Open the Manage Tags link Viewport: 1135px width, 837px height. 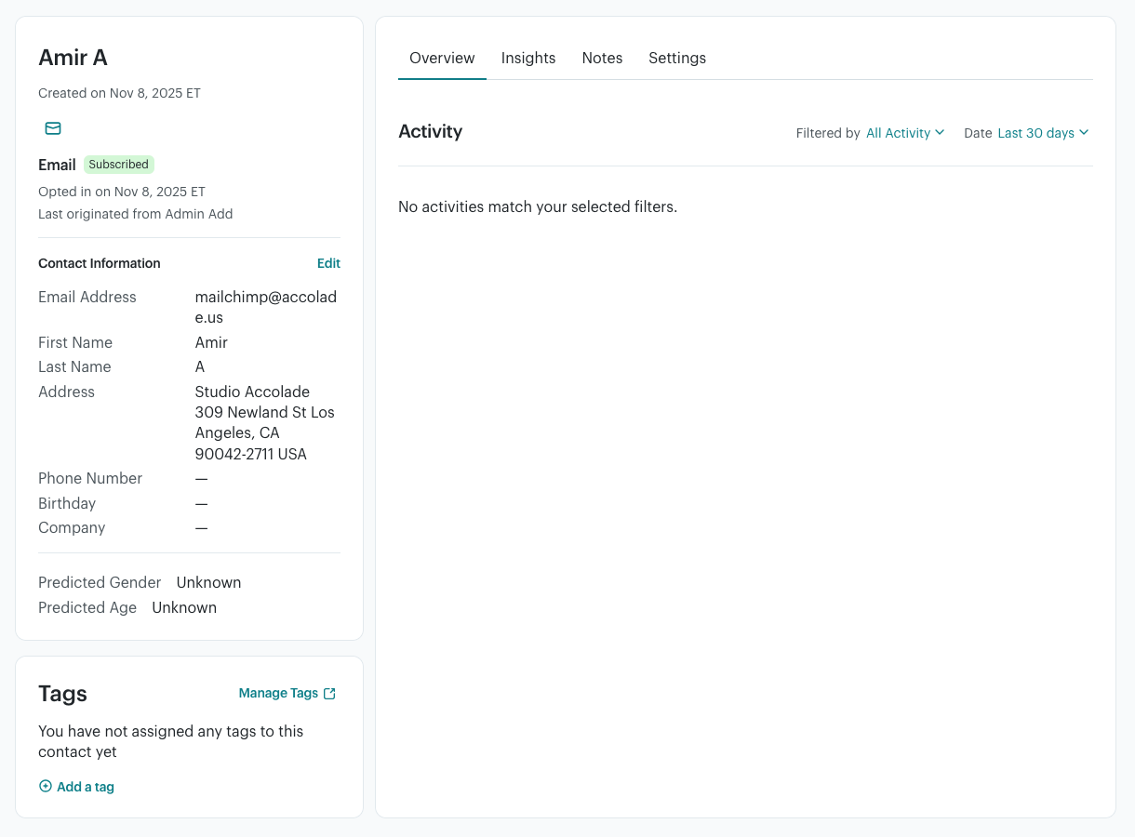coord(278,694)
